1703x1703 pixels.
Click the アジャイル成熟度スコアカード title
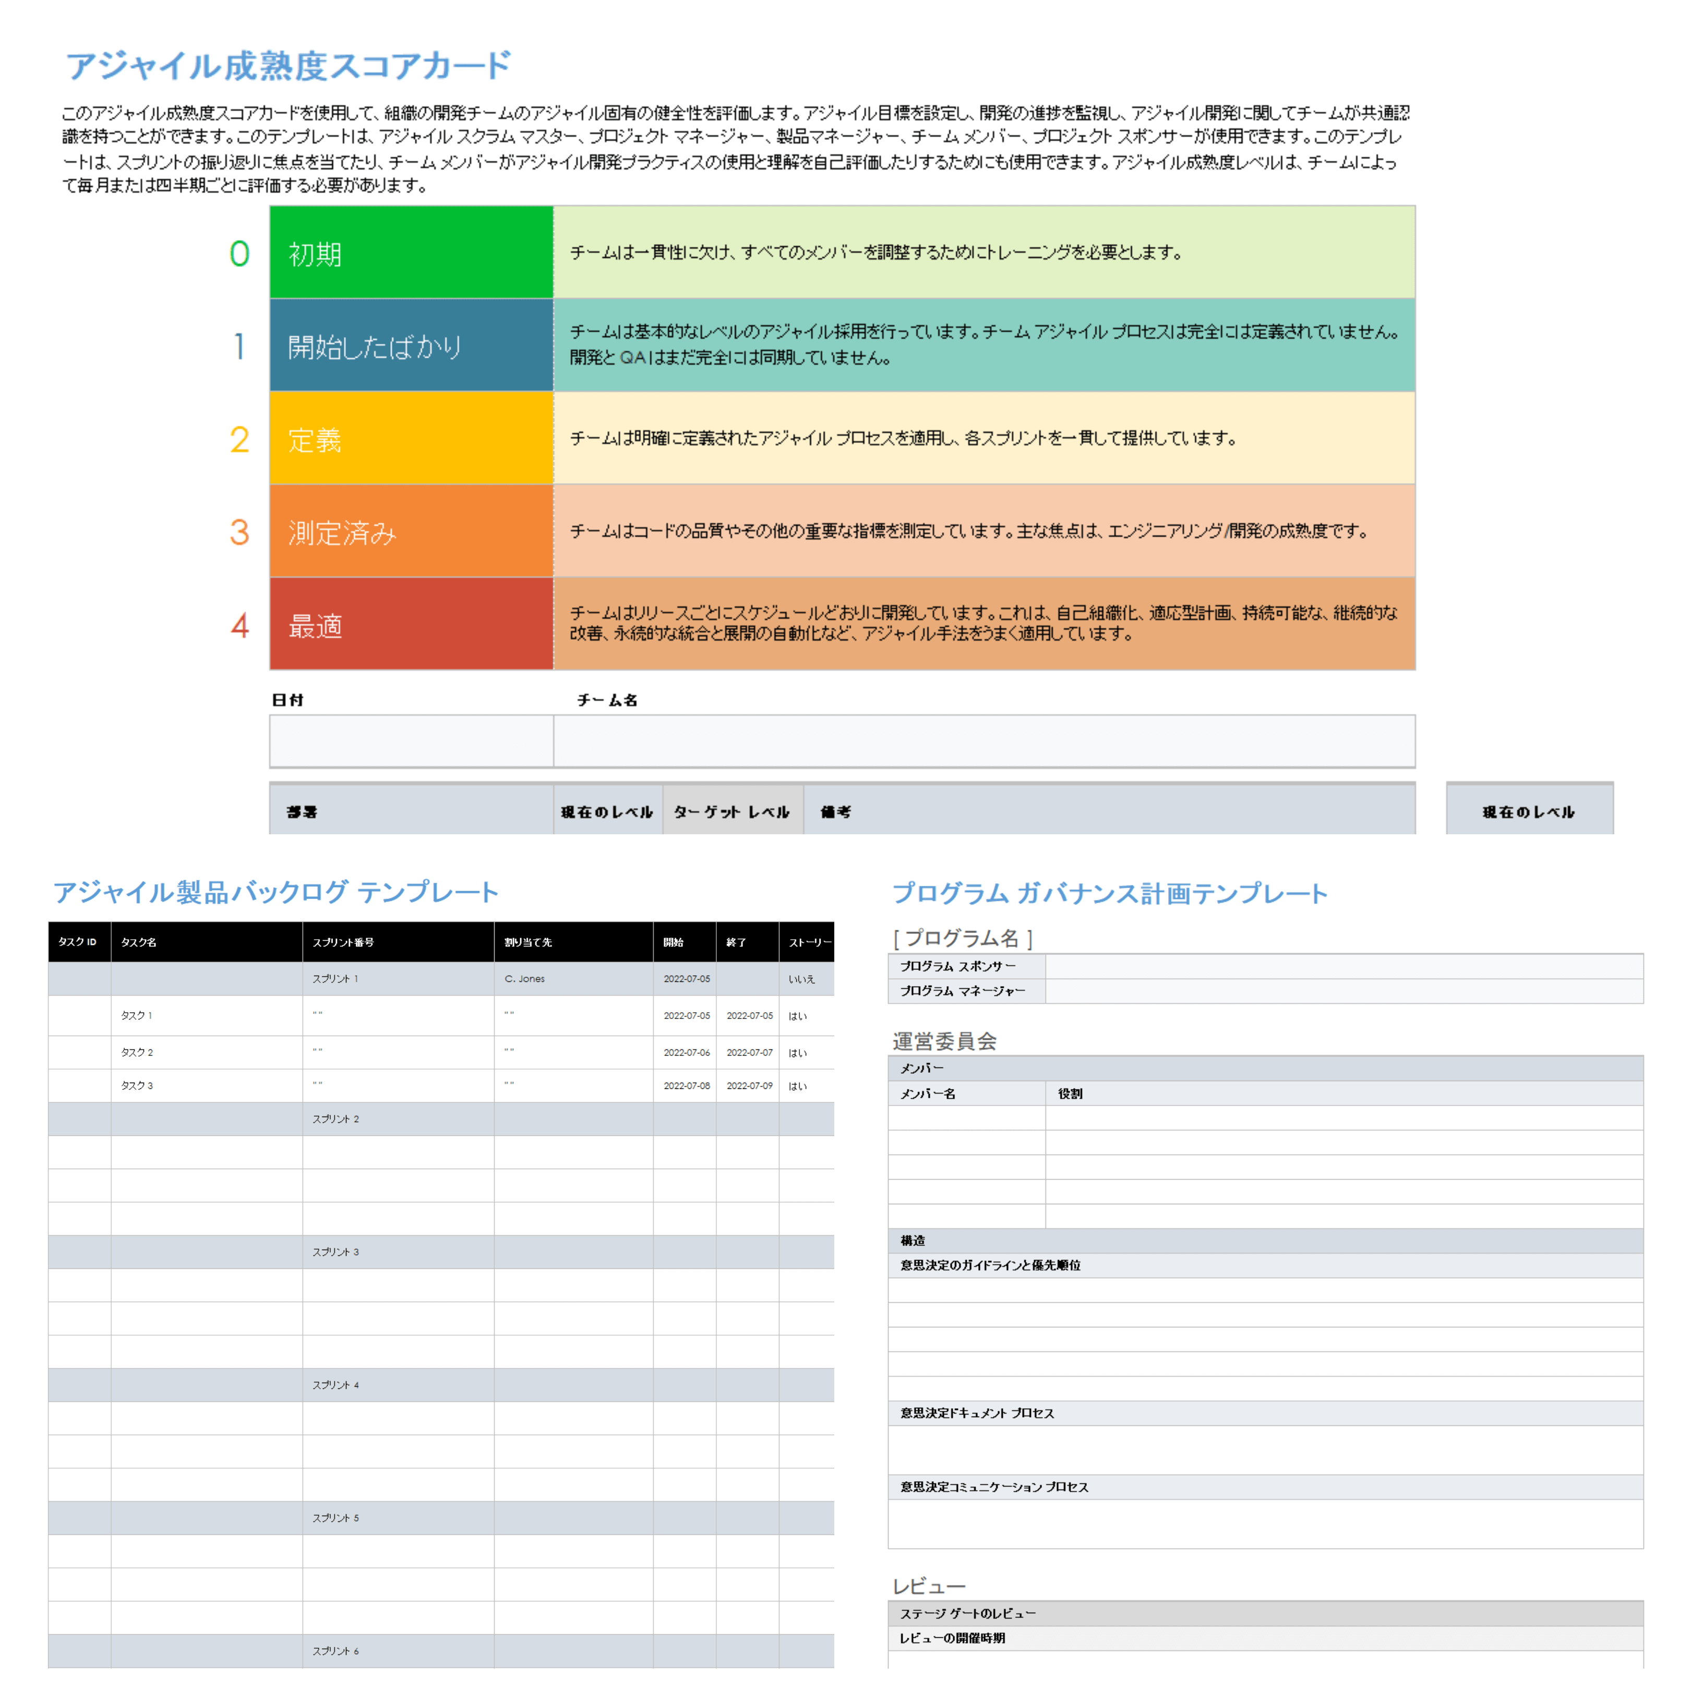pos(288,66)
